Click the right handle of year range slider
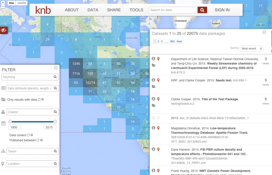This screenshot has height=175, width=272. coord(55,121)
